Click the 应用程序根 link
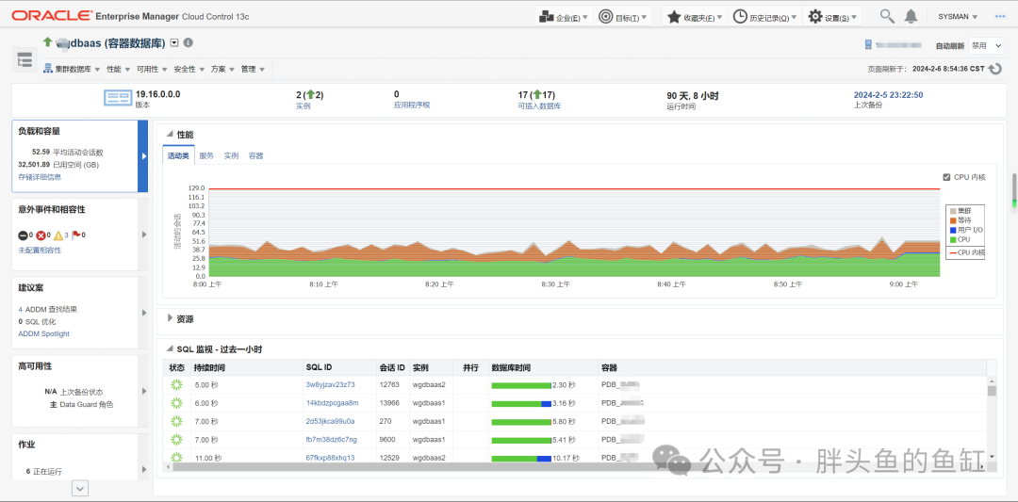This screenshot has width=1018, height=502. [x=412, y=105]
